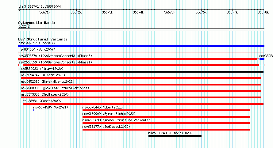Click the chr3:36670143..36678004 region label

tap(40, 7)
